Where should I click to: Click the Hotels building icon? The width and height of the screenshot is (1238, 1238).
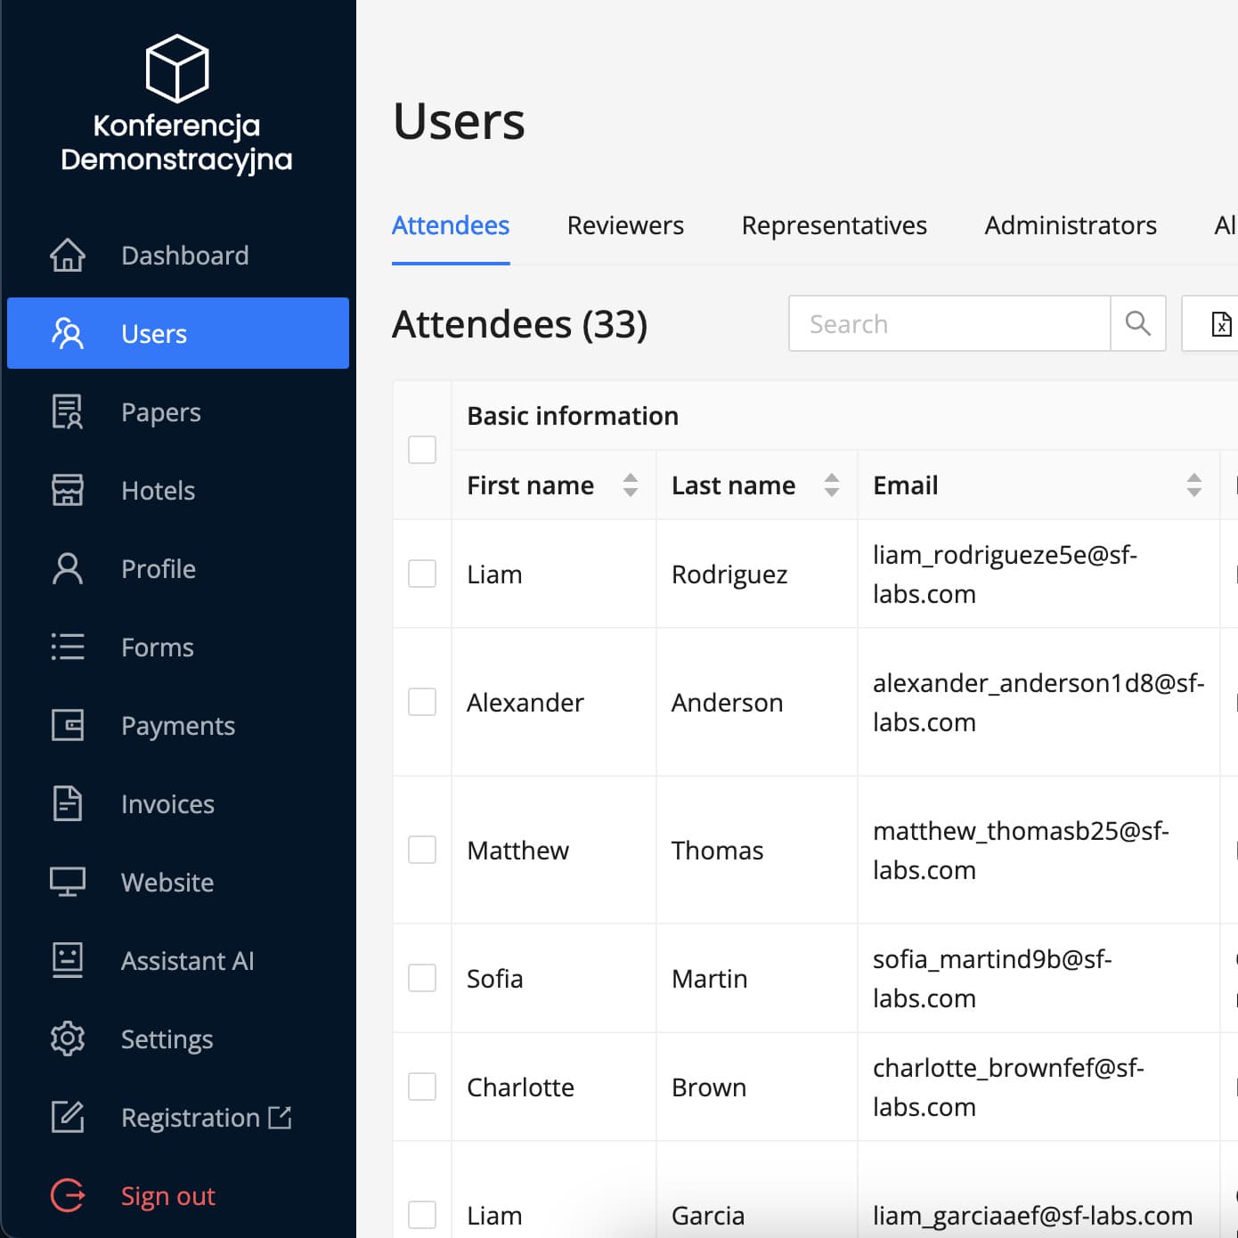point(68,491)
